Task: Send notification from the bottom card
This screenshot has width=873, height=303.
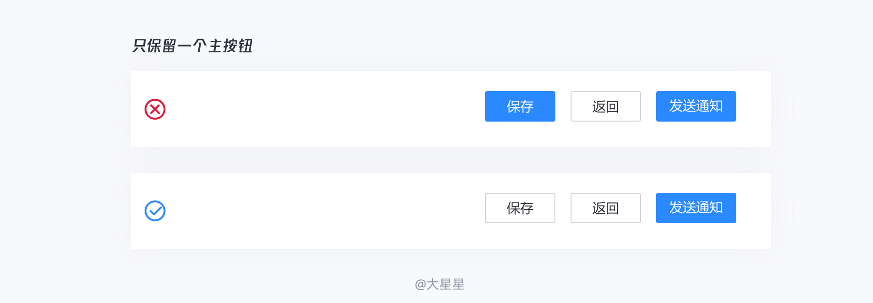Action: [696, 208]
